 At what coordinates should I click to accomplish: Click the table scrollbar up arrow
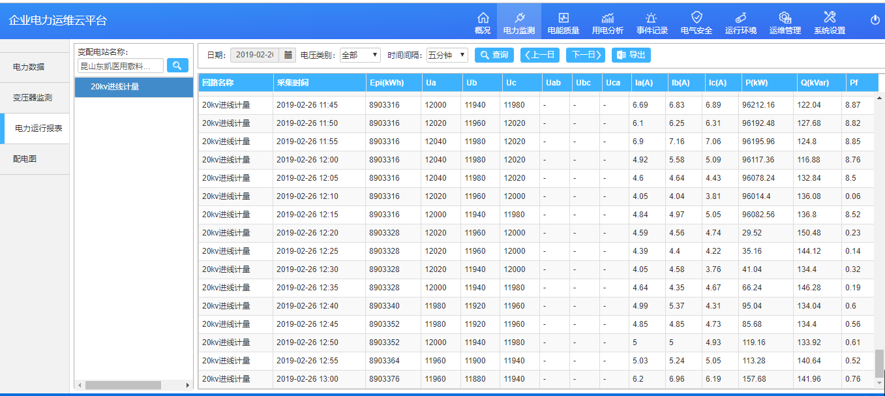coord(879,98)
